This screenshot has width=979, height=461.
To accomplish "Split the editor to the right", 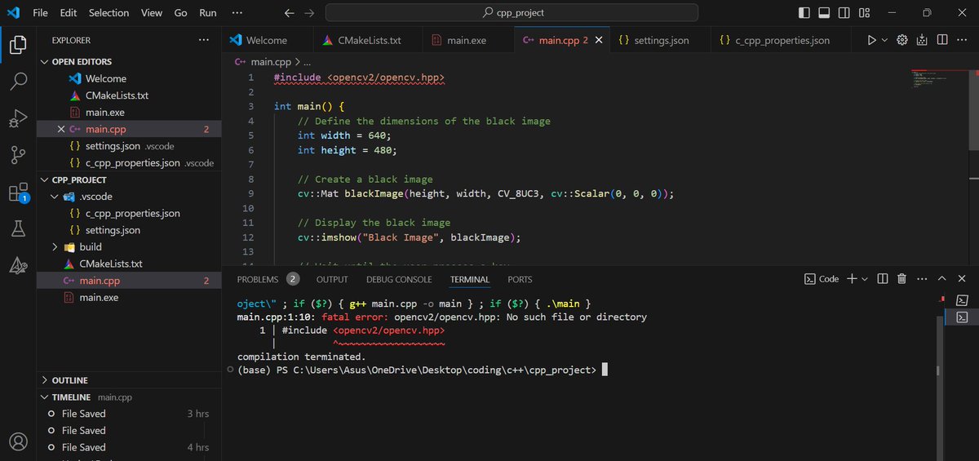I will pyautogui.click(x=941, y=39).
